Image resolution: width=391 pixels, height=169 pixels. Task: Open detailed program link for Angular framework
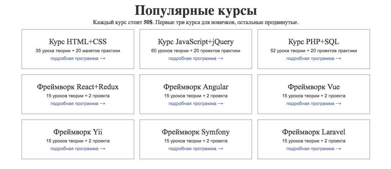point(196,104)
